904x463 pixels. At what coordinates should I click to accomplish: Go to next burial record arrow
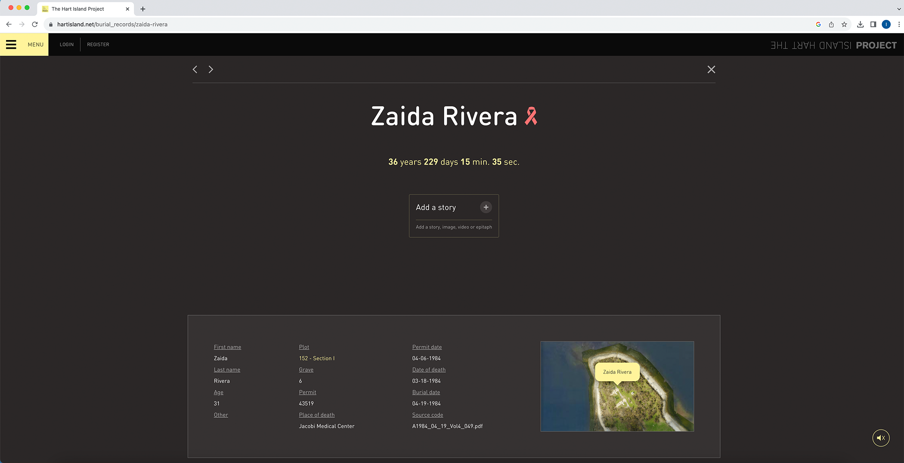pyautogui.click(x=211, y=69)
